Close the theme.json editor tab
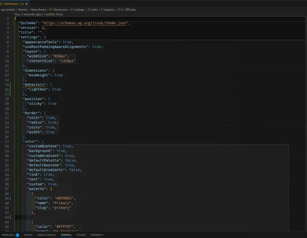The image size is (307, 238). (x=27, y=4)
